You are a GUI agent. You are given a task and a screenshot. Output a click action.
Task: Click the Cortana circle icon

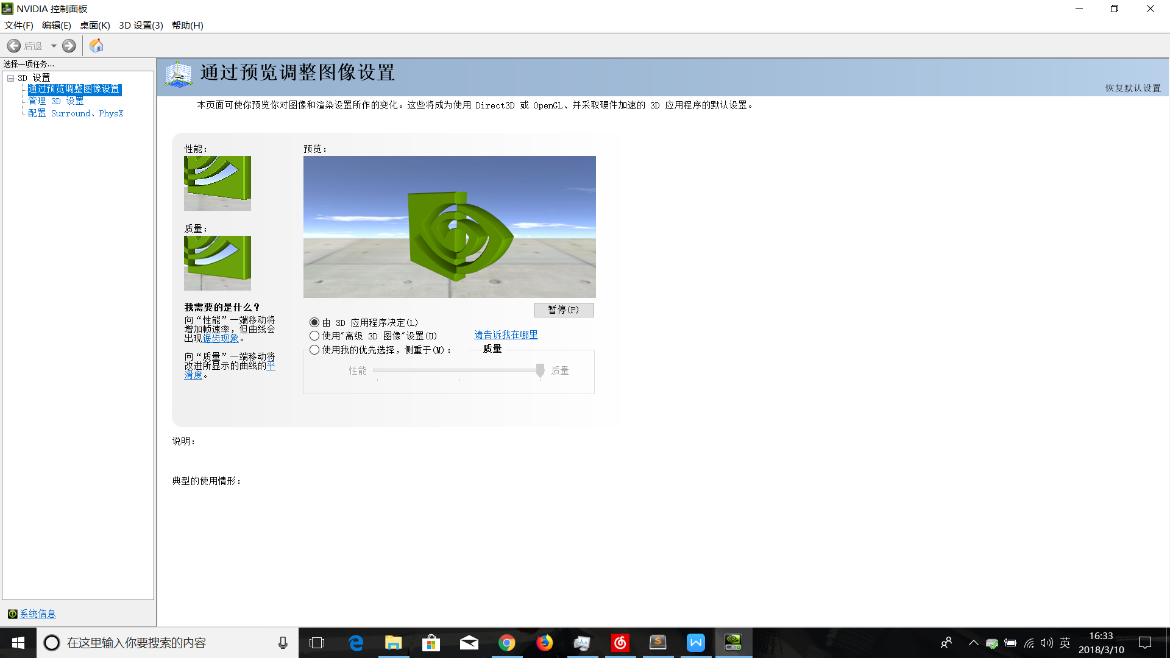click(x=52, y=643)
